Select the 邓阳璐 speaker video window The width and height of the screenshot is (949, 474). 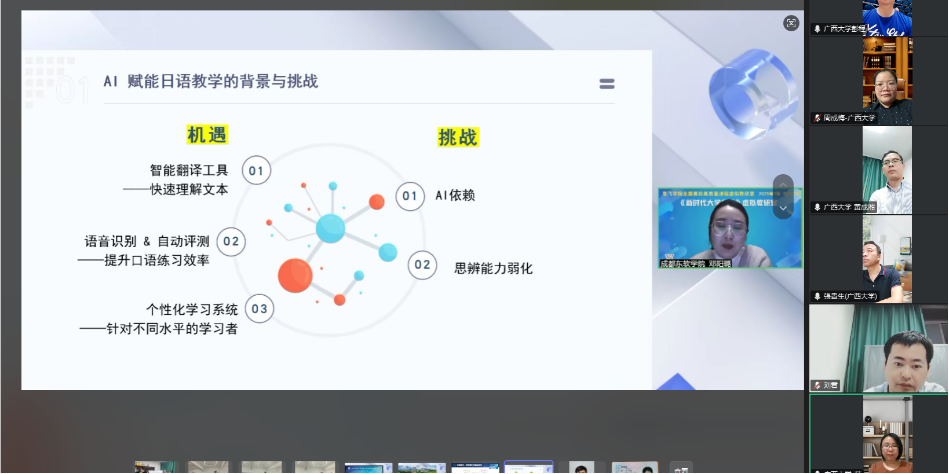pos(729,228)
